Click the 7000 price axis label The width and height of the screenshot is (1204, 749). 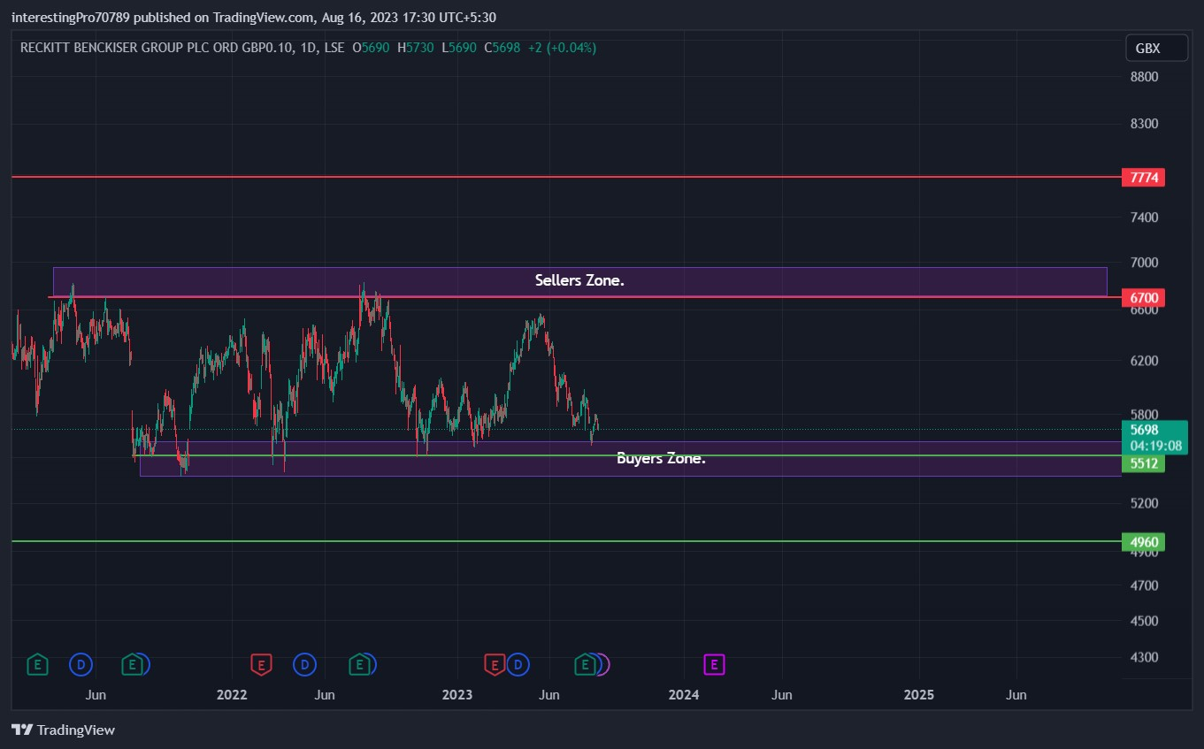(x=1144, y=263)
